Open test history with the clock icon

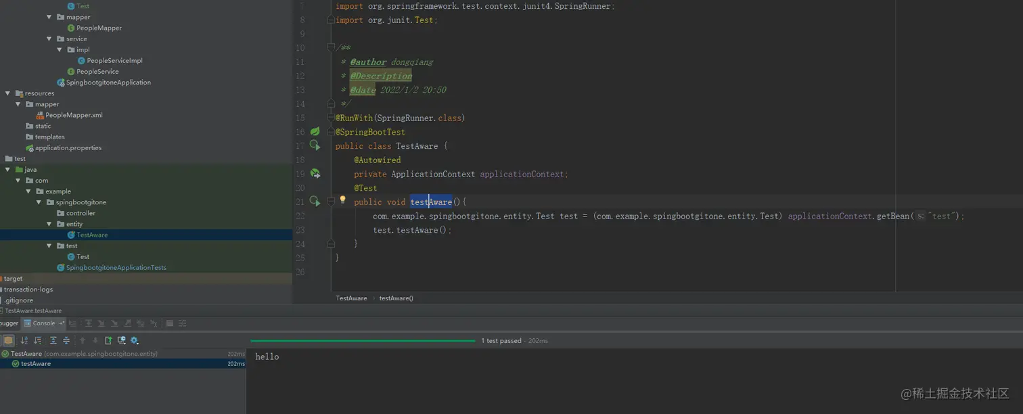122,340
